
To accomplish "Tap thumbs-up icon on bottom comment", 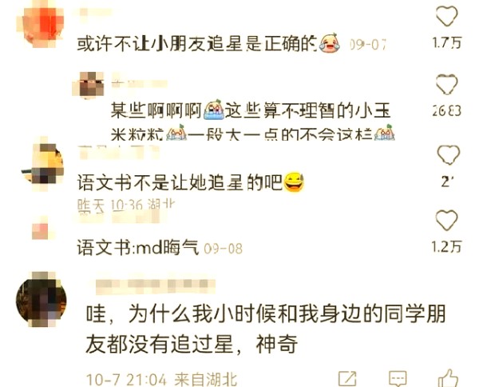I will point(448,378).
